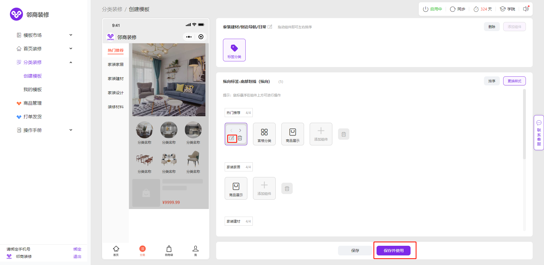This screenshot has height=265, width=544.
Task: Move selected component left with arrow
Action: coord(231,130)
